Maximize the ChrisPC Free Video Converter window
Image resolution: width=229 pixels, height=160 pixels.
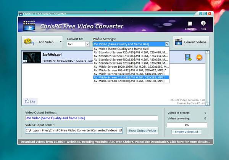pyautogui.click(x=205, y=14)
